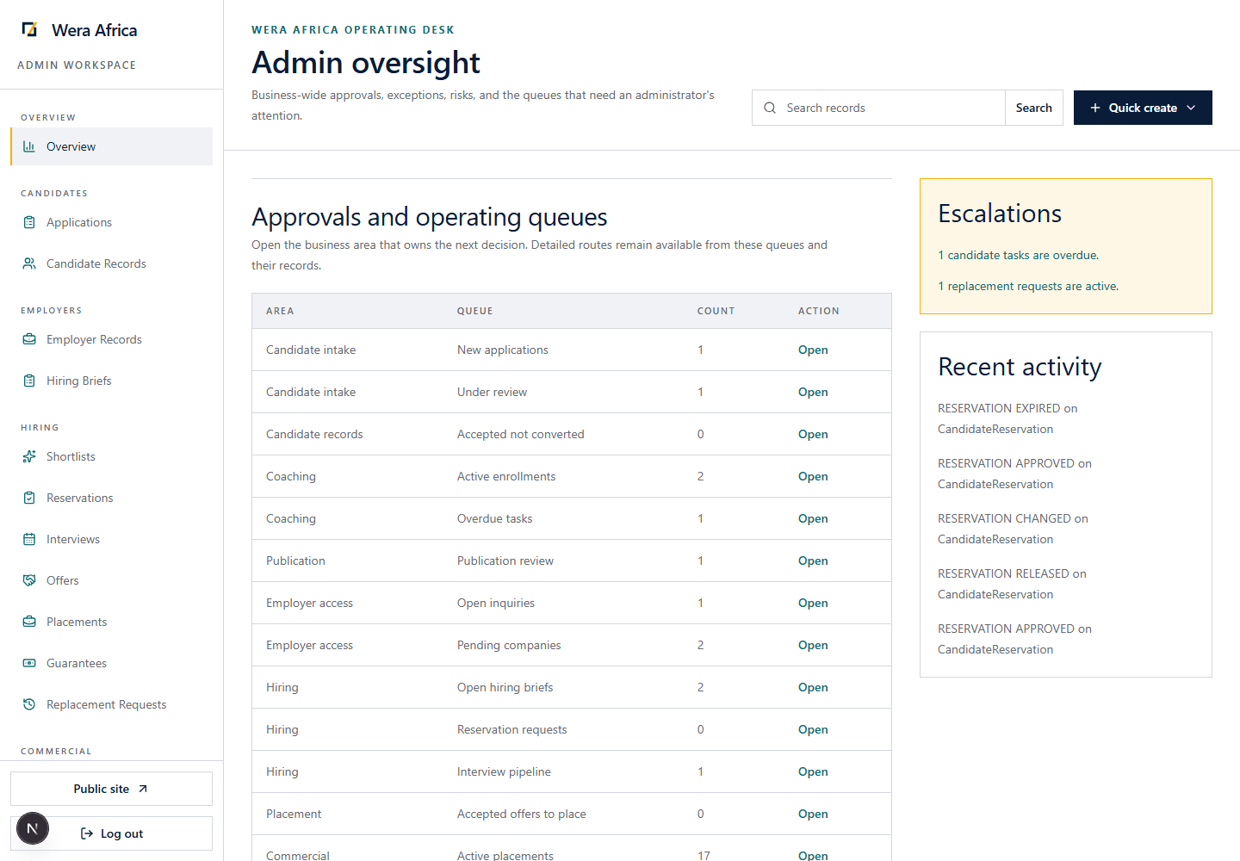
Task: Click the Placements briefcase icon
Action: point(29,622)
